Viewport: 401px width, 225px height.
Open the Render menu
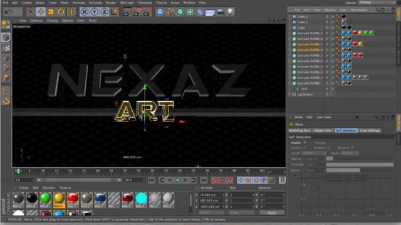click(x=111, y=2)
